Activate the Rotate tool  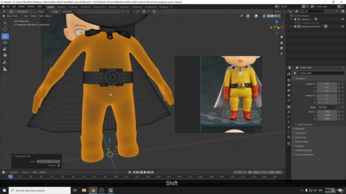(5, 43)
